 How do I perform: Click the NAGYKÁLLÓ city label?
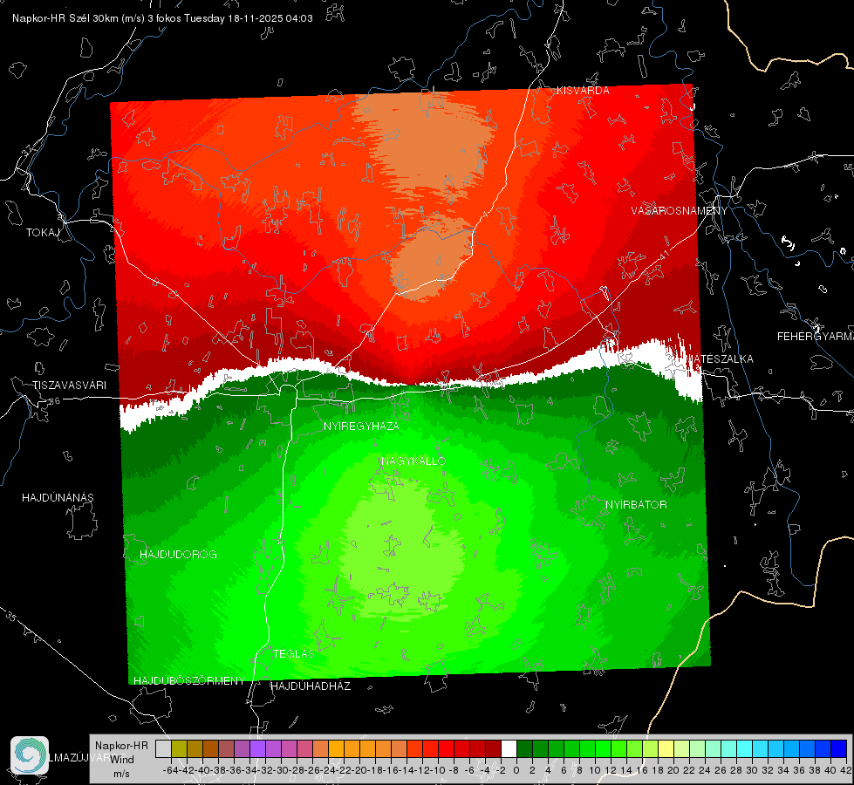(x=413, y=461)
